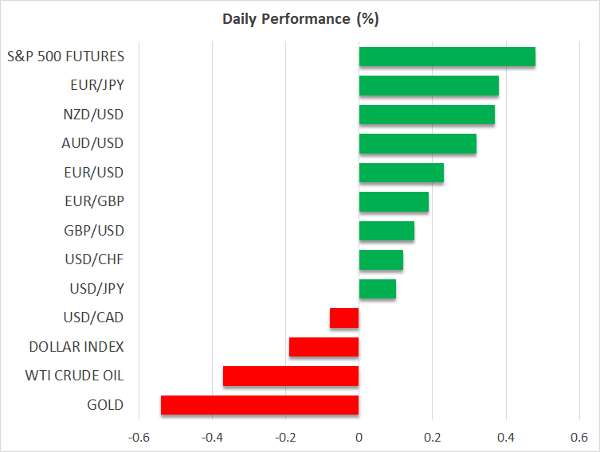Viewport: 600px width, 452px height.
Task: Select the EUR/USD bar
Action: (401, 173)
